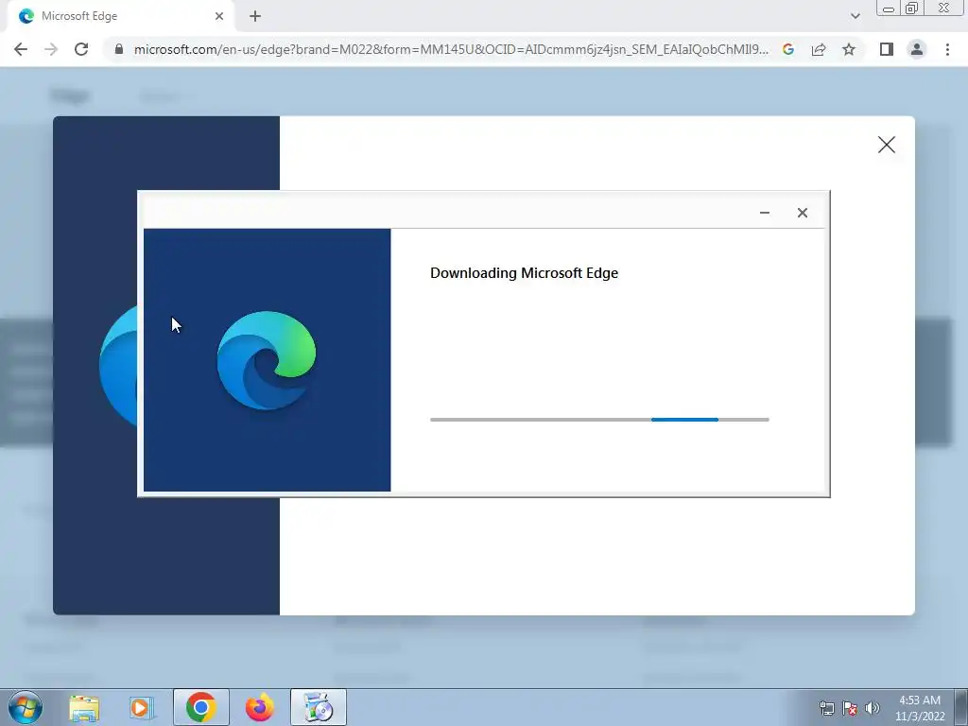
Task: Click the network tray icon
Action: click(x=826, y=708)
